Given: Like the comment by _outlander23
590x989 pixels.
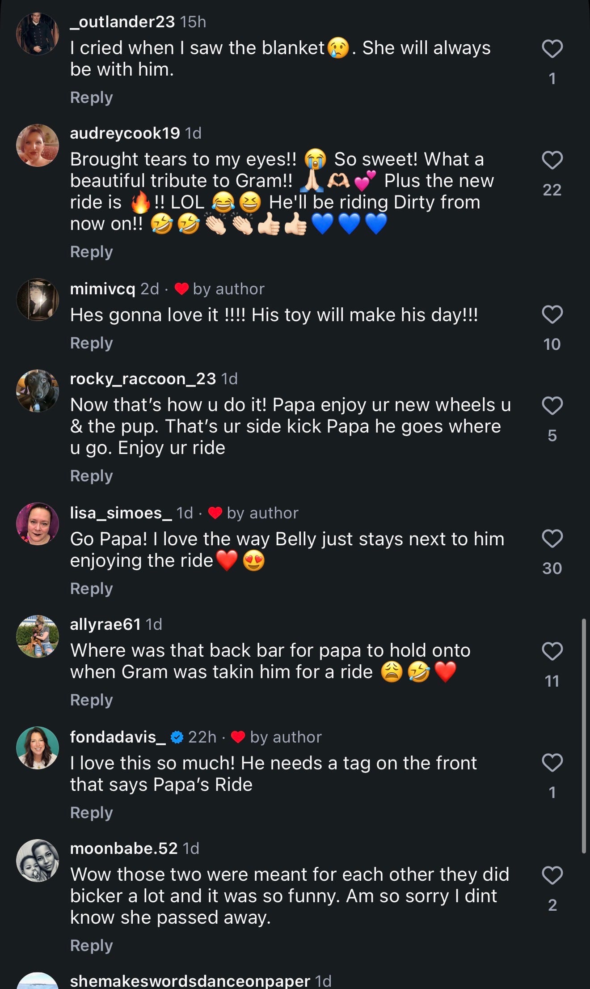Looking at the screenshot, I should pos(552,49).
